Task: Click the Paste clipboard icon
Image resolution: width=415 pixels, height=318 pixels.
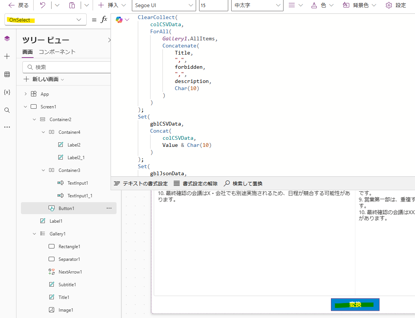Action: pyautogui.click(x=72, y=5)
